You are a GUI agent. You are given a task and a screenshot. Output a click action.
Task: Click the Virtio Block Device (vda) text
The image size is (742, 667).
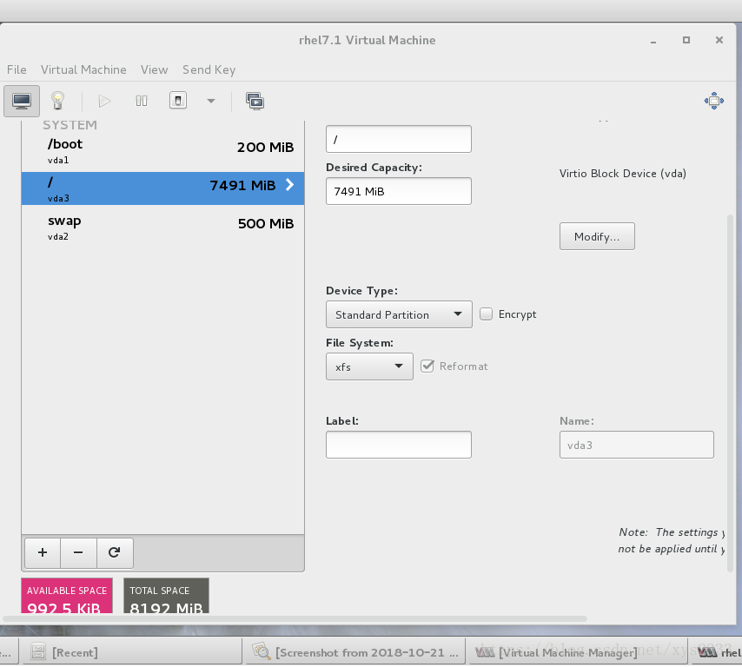623,174
